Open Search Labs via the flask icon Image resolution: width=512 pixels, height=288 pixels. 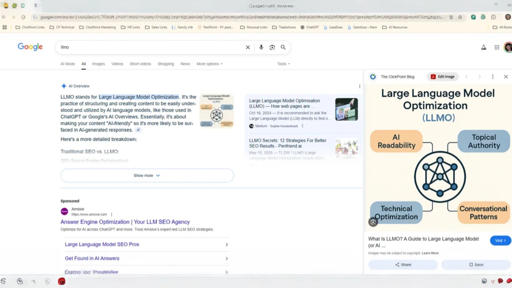click(483, 47)
